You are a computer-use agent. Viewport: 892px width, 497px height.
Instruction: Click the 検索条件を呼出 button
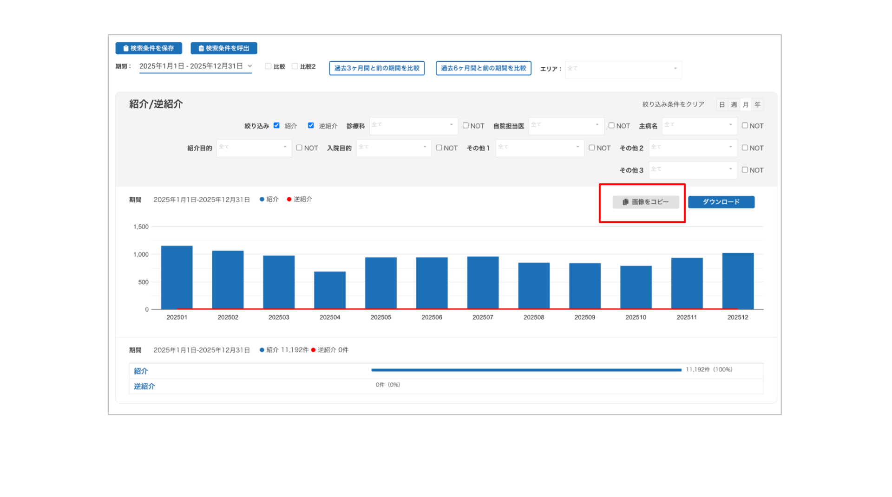(224, 48)
